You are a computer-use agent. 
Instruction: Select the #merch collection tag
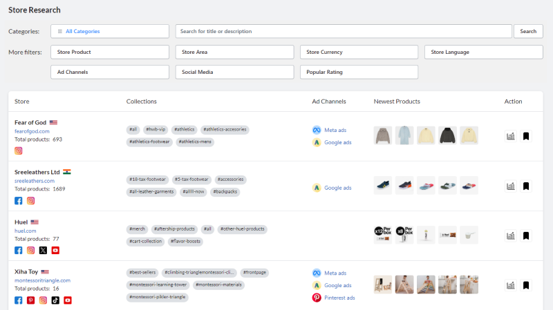click(x=137, y=229)
